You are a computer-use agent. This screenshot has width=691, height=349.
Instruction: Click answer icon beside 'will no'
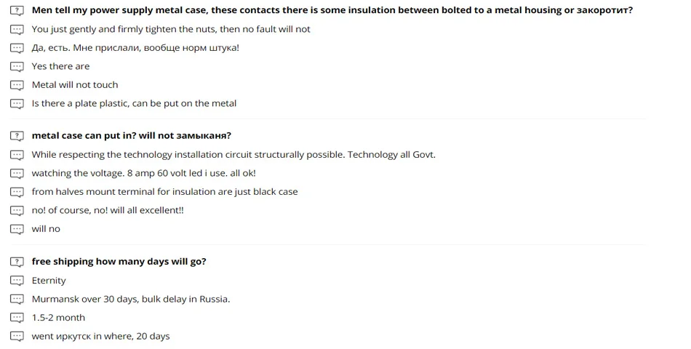click(x=17, y=229)
